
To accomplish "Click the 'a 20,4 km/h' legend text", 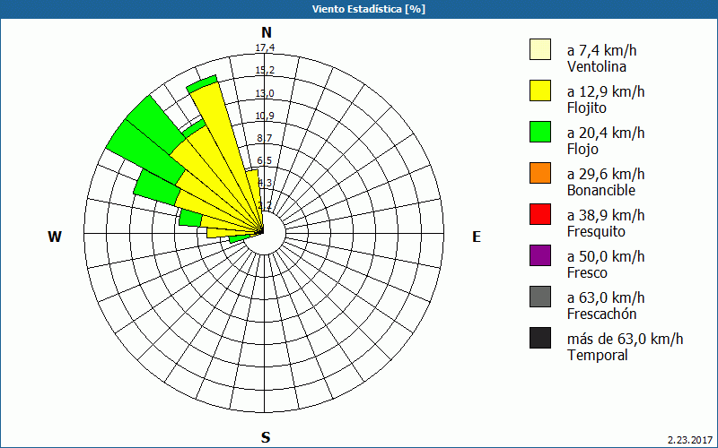I will pyautogui.click(x=606, y=133).
